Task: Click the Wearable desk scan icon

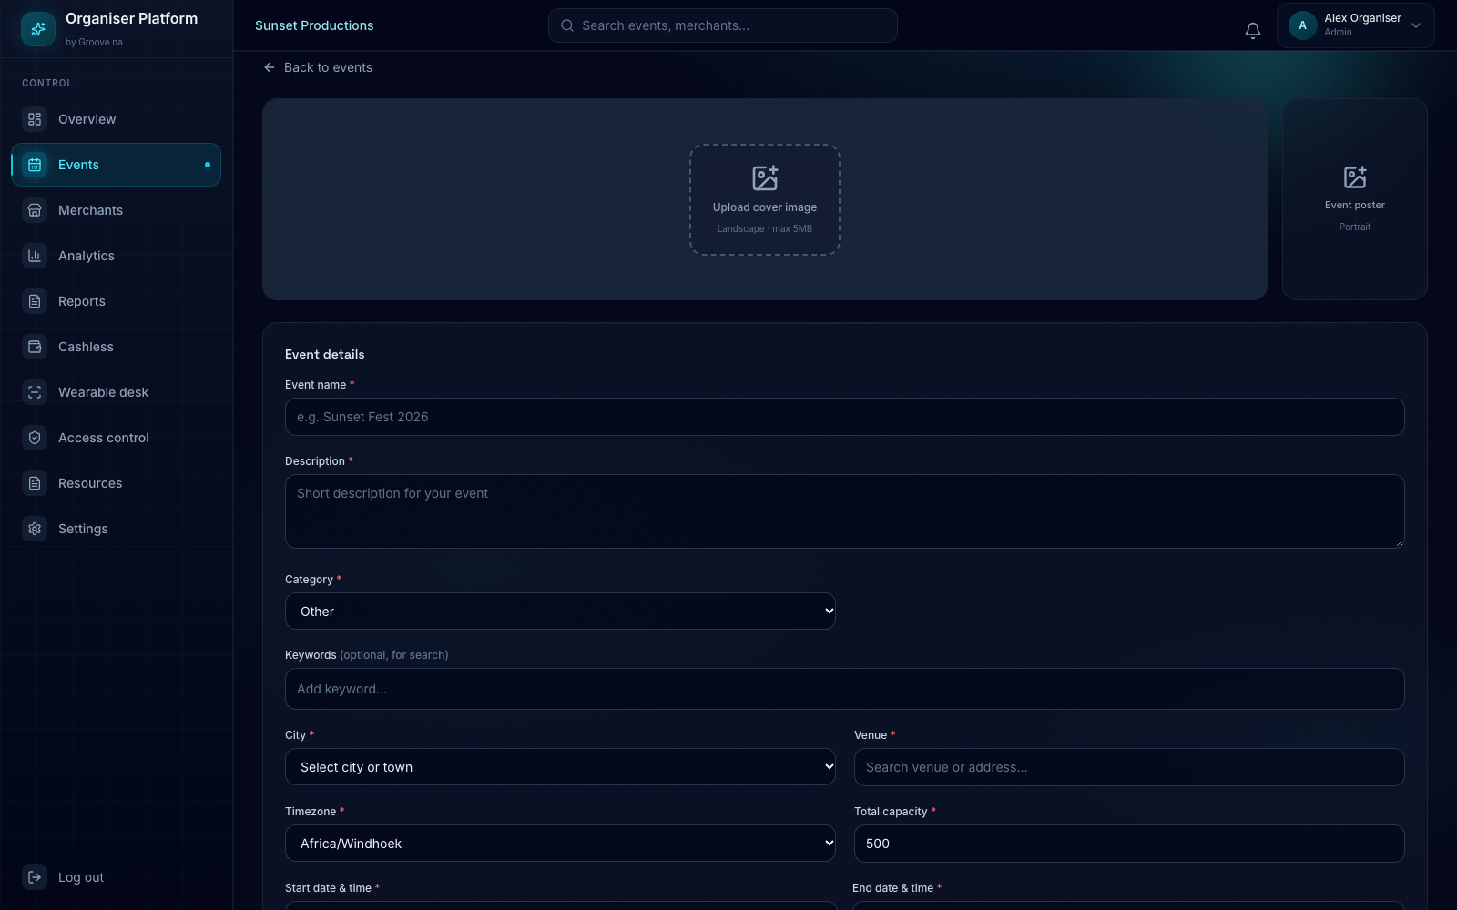Action: pyautogui.click(x=35, y=392)
